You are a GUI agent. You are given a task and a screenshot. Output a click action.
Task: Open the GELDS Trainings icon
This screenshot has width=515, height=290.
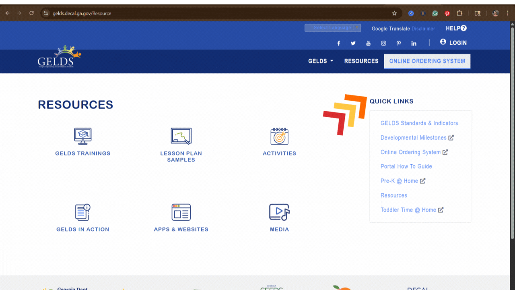tap(82, 136)
